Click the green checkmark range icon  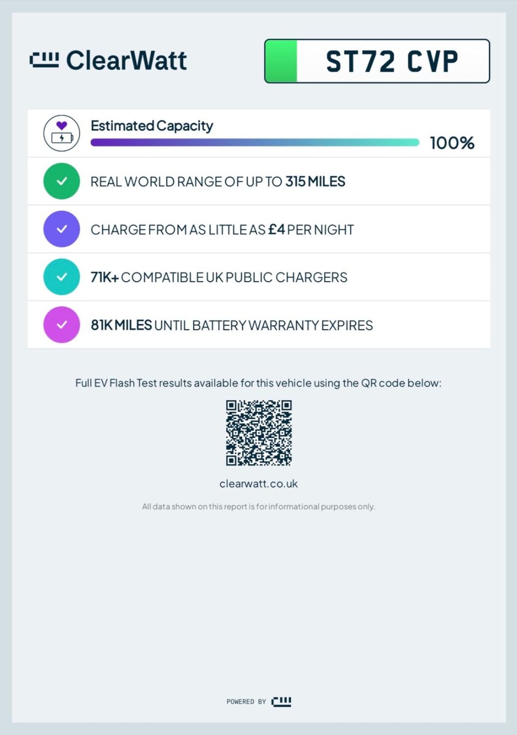pos(62,181)
